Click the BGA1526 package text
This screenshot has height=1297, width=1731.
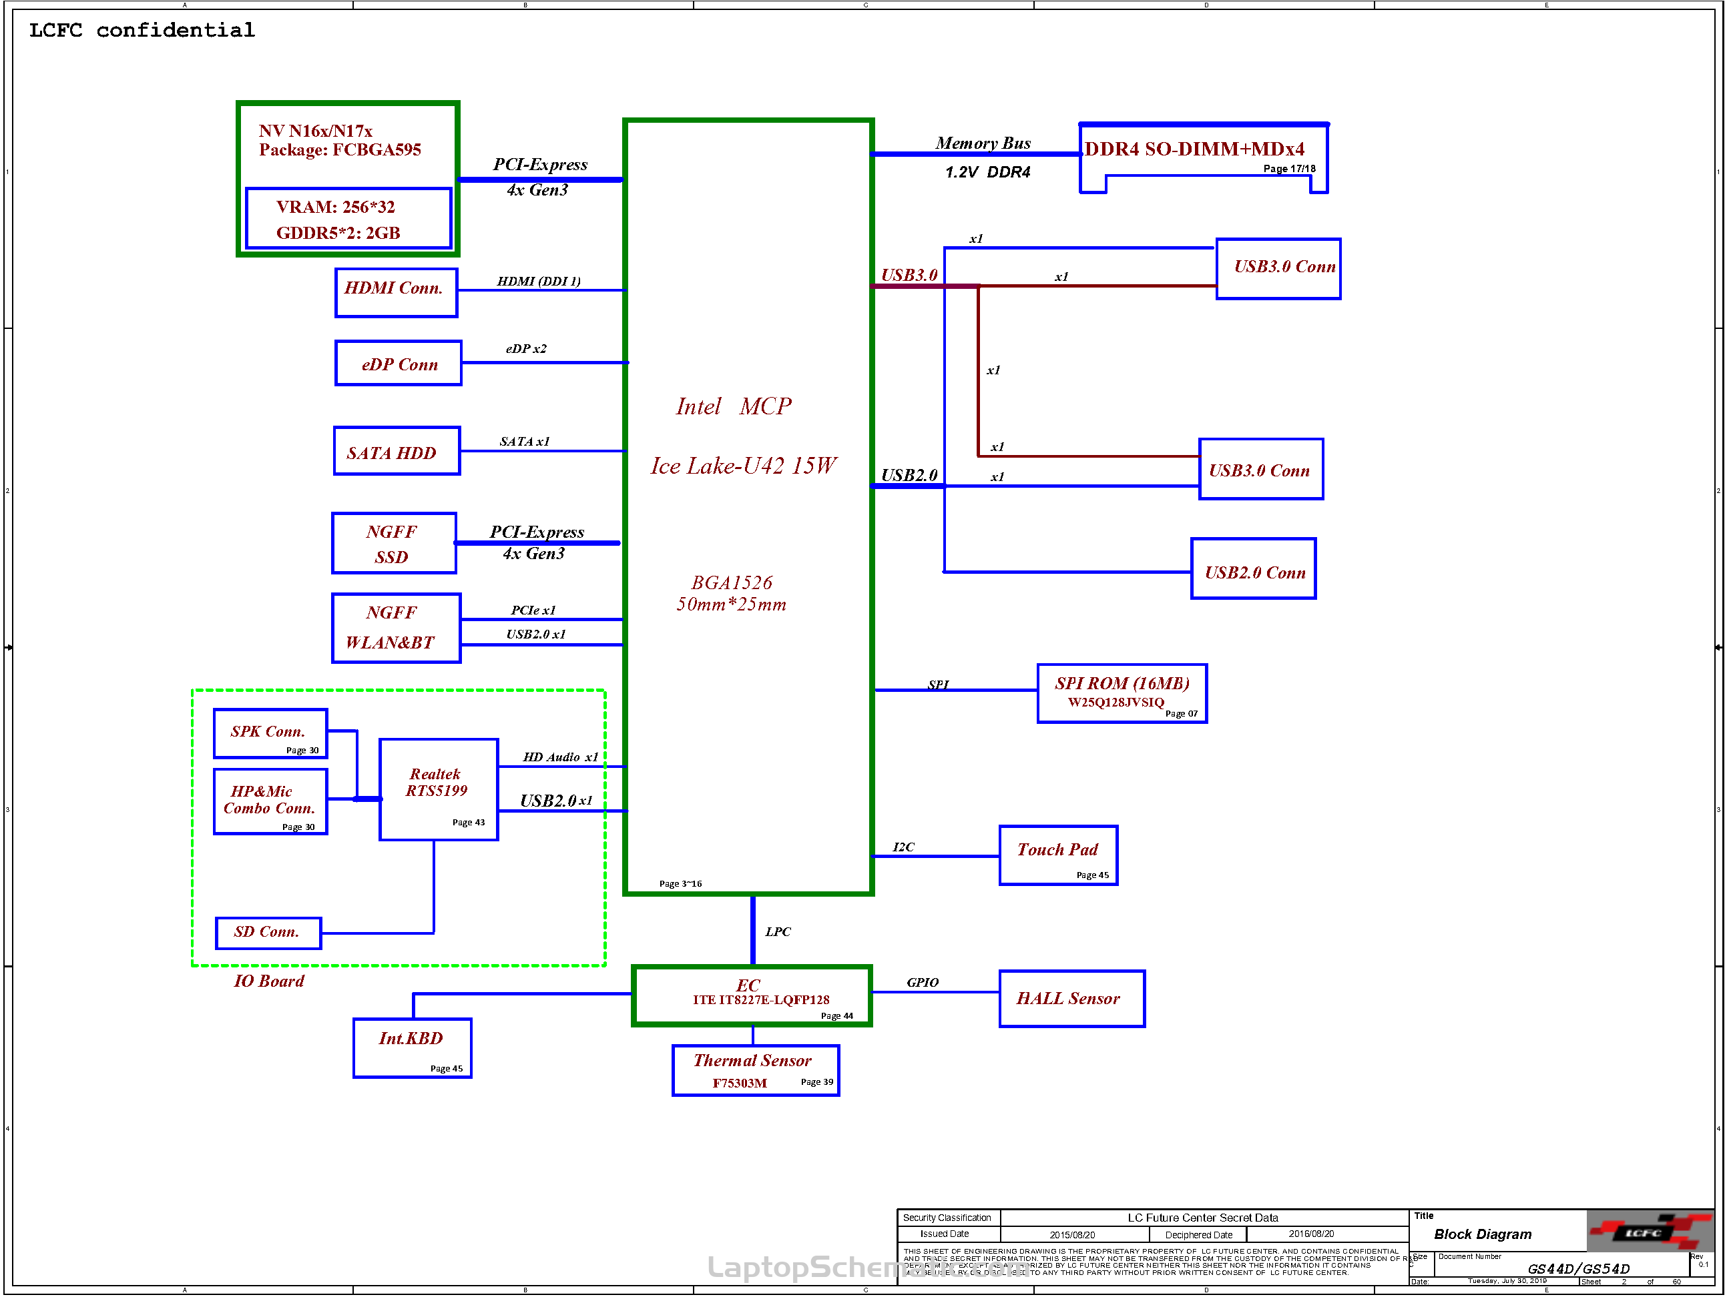pos(732,583)
